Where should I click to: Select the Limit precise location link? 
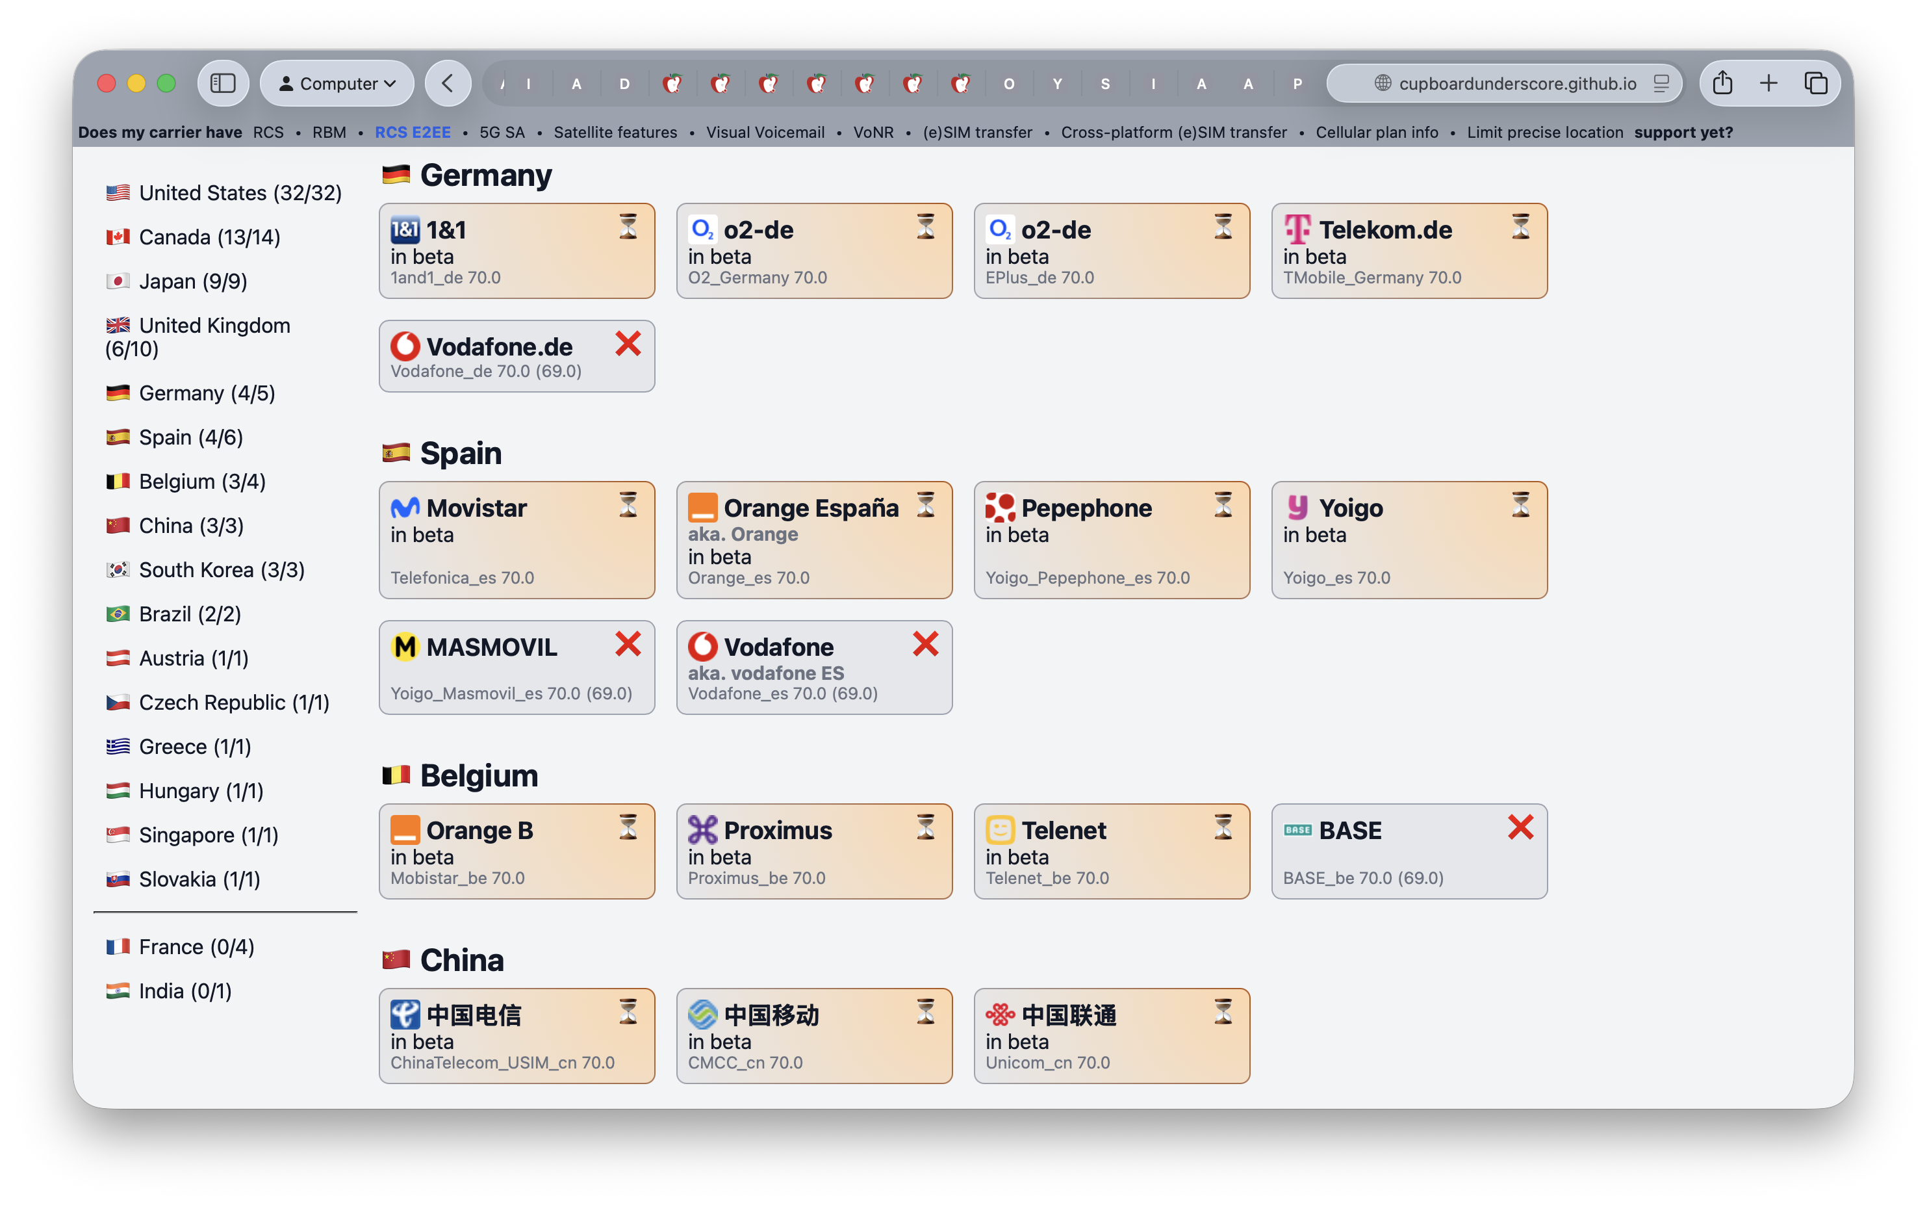coord(1544,133)
